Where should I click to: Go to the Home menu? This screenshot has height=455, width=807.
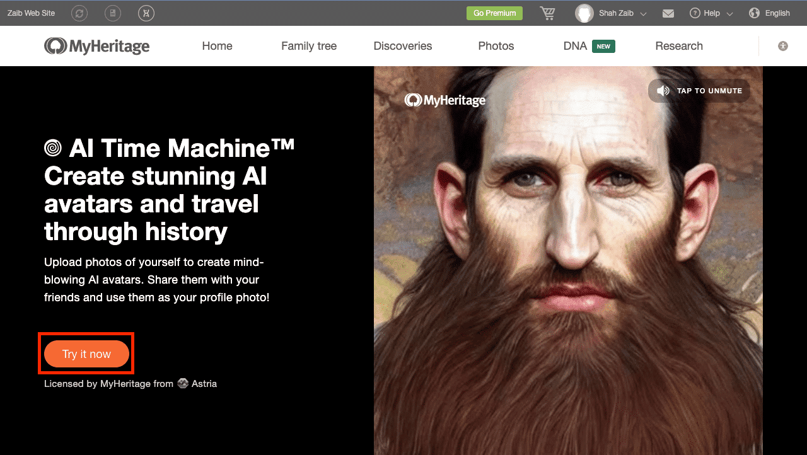tap(217, 46)
